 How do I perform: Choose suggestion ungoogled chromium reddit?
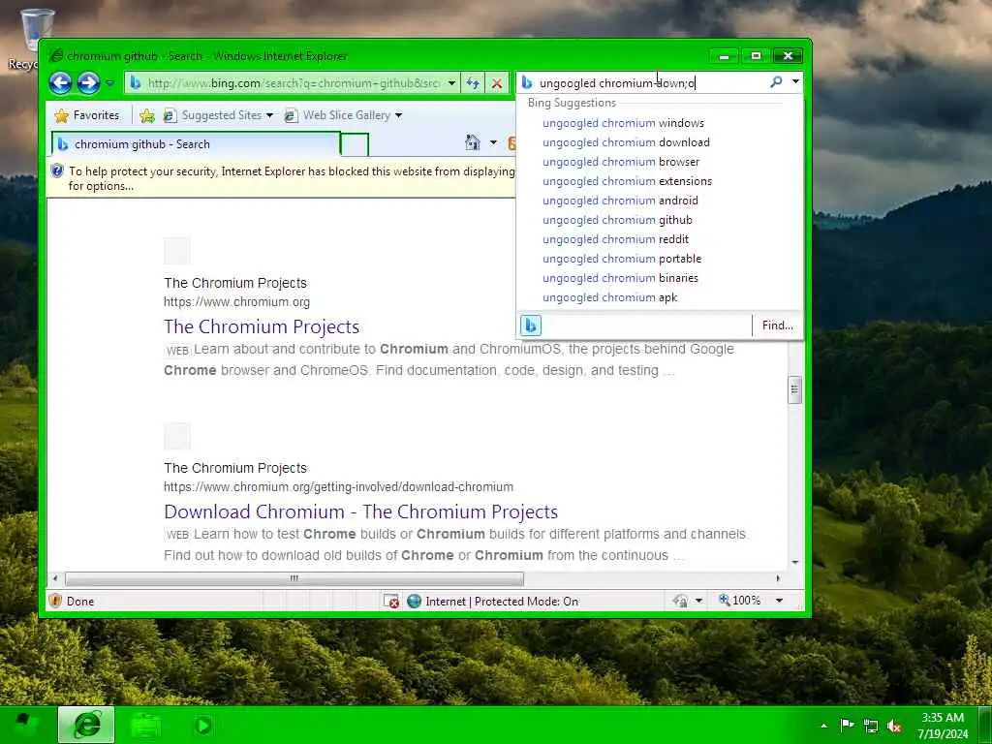pos(615,239)
